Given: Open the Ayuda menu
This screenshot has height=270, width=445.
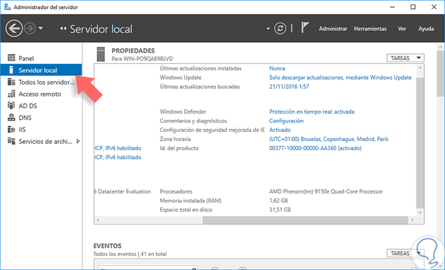Looking at the screenshot, I should (x=426, y=29).
